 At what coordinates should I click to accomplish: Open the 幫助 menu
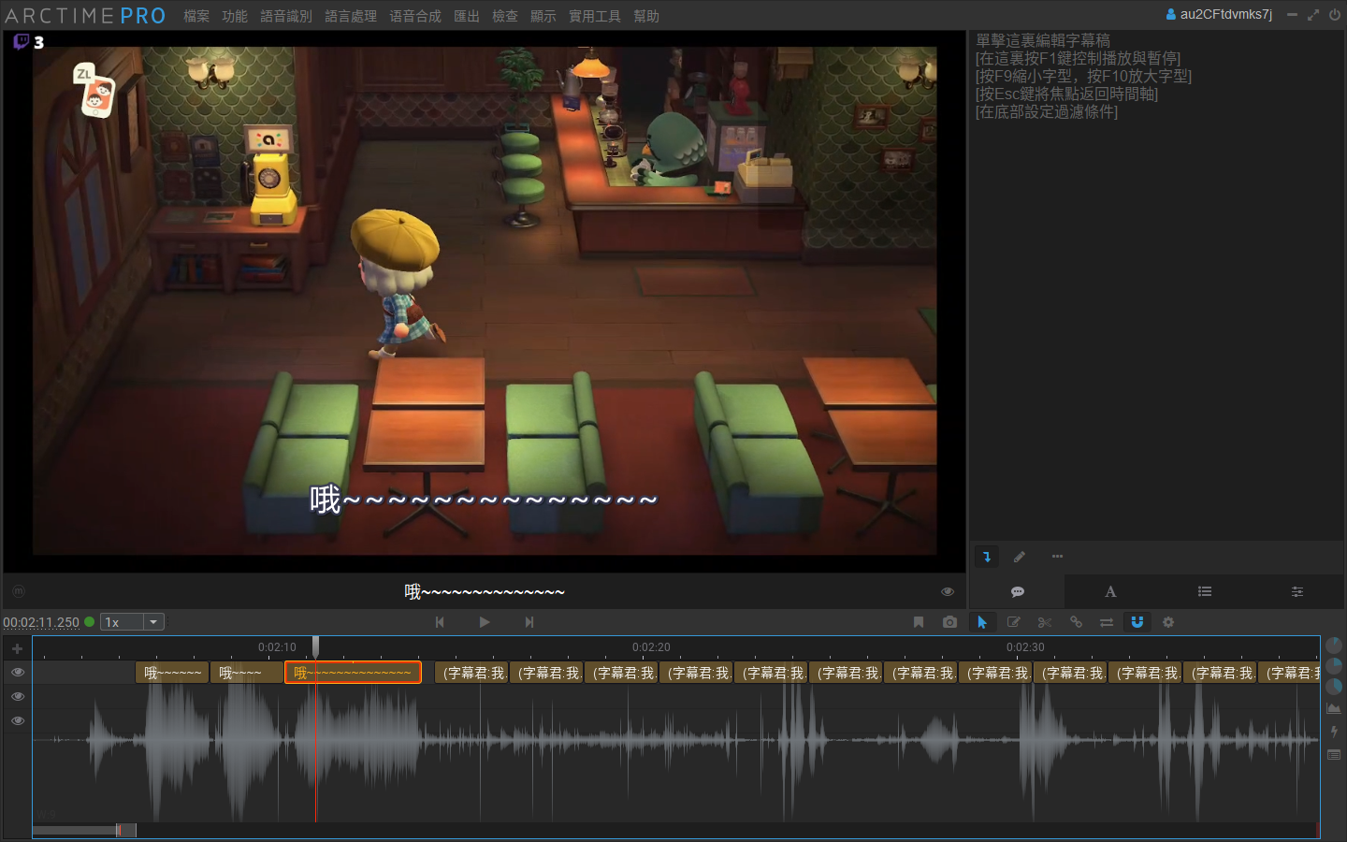(x=646, y=16)
